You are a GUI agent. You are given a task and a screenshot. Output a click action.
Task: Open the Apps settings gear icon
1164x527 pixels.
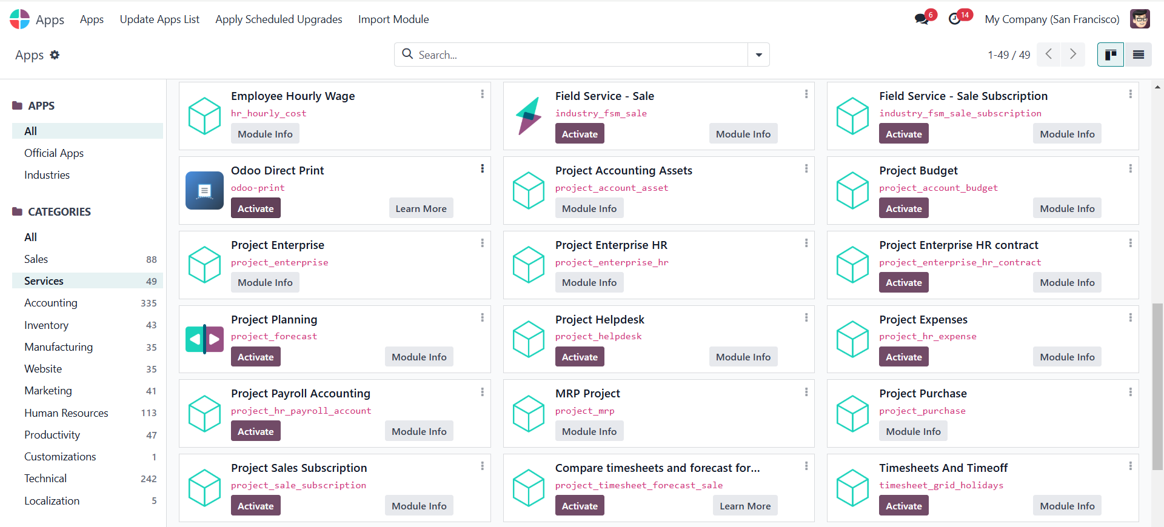click(55, 55)
